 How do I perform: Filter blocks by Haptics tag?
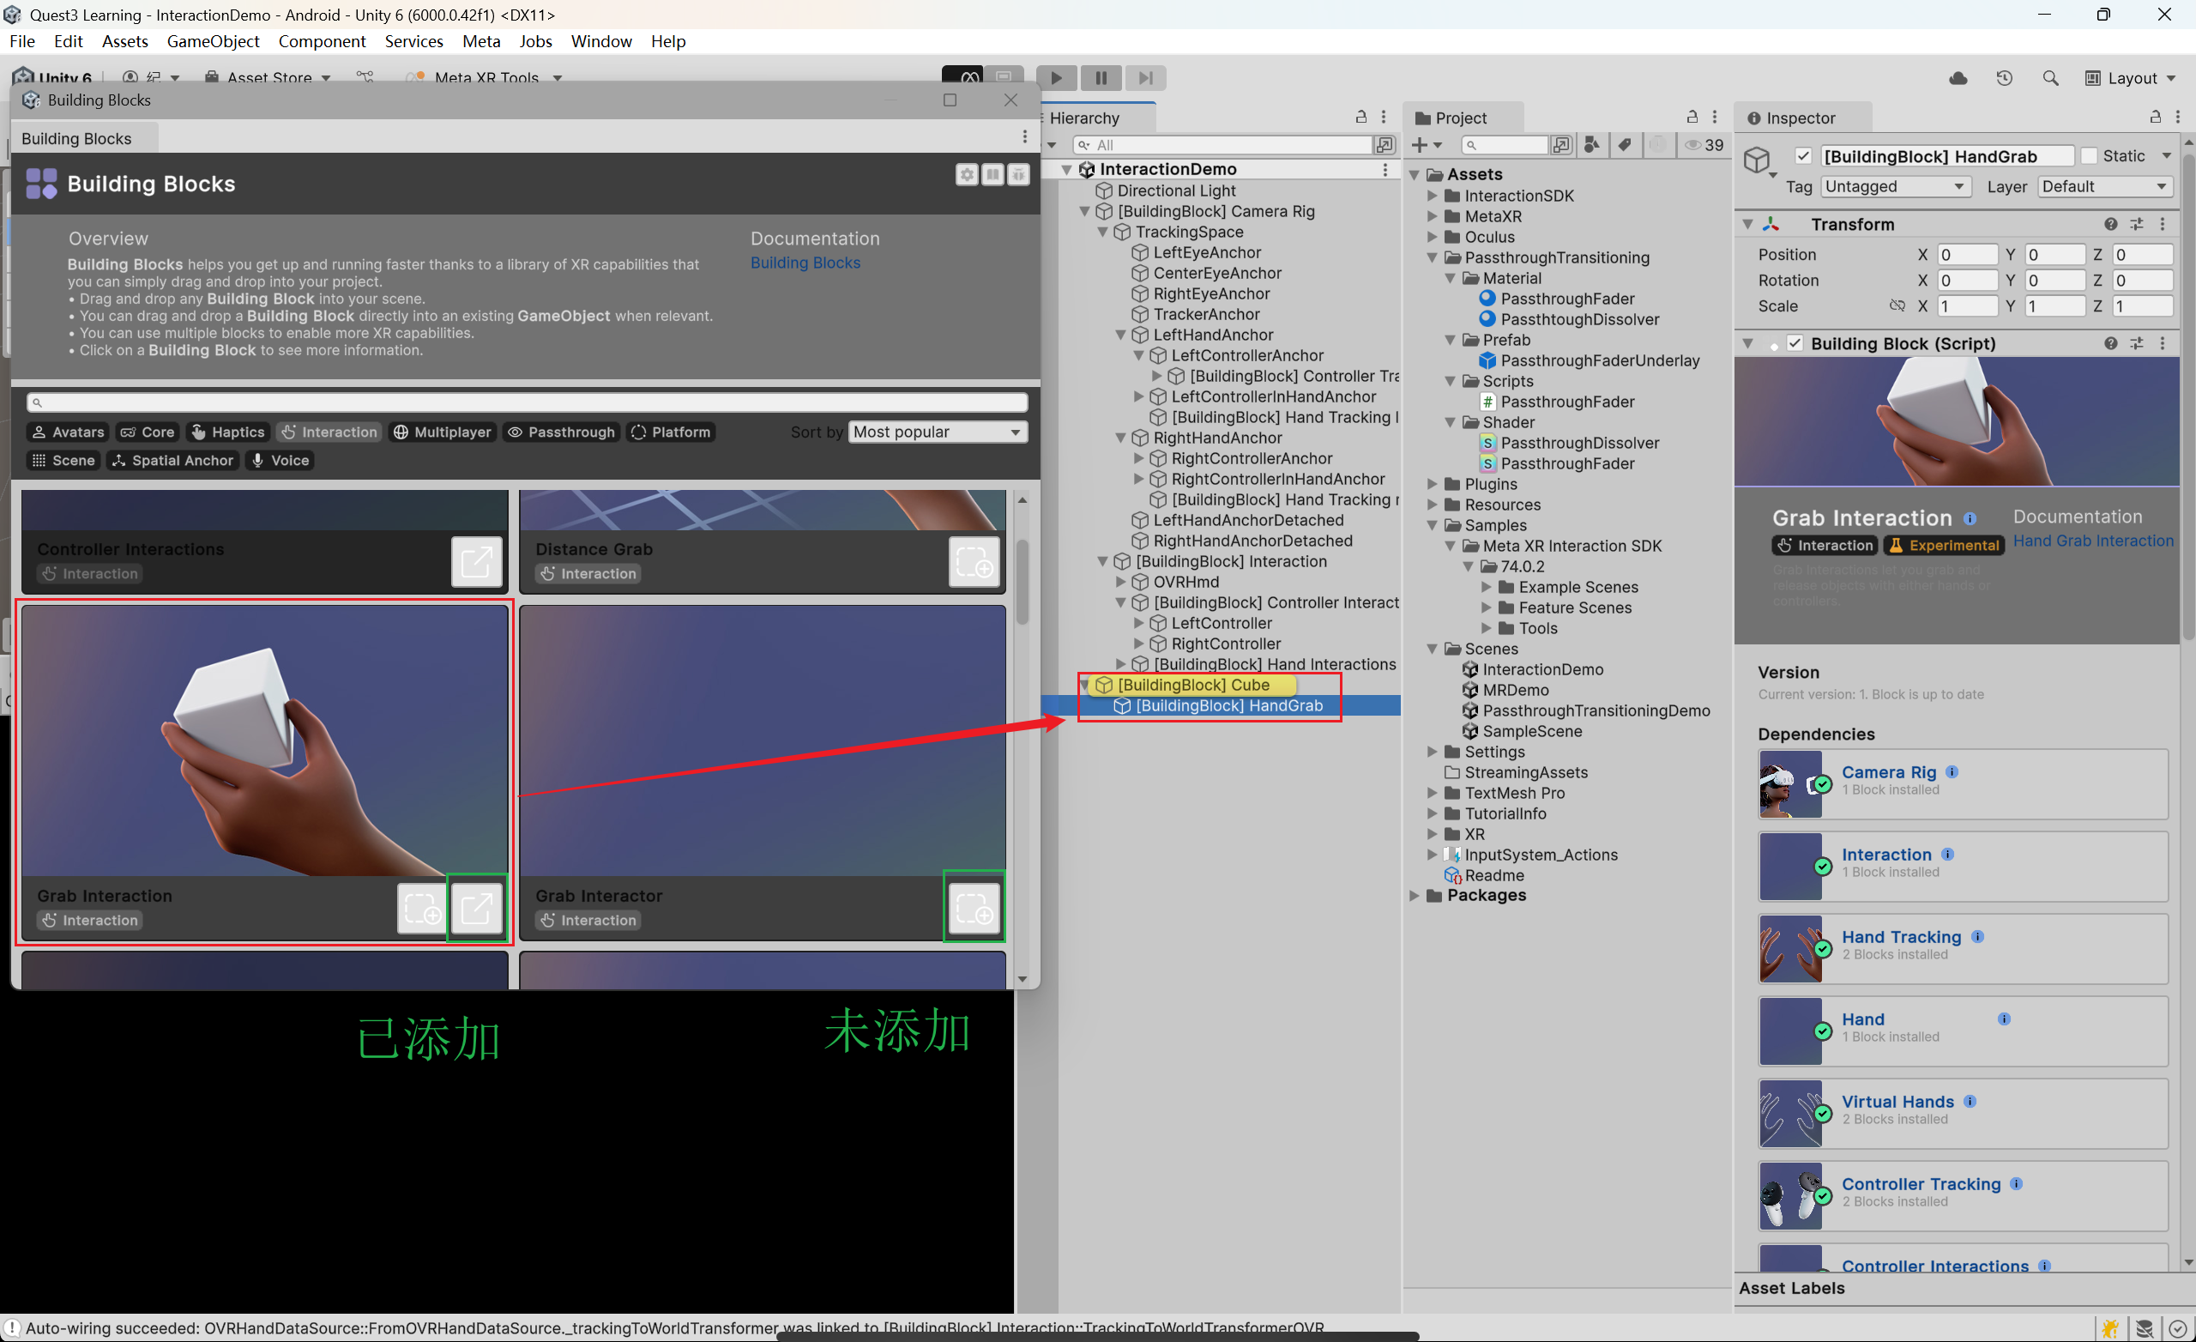tap(227, 432)
